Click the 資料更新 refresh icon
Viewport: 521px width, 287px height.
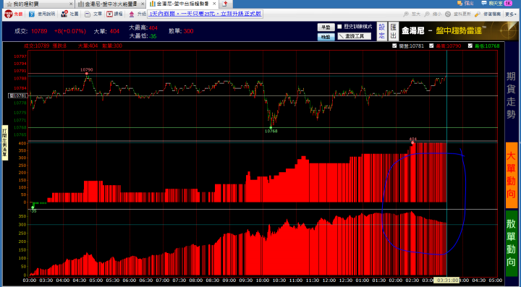point(448,14)
